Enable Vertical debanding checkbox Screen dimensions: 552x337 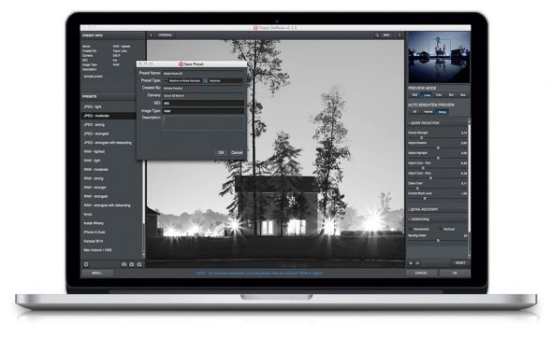(441, 229)
